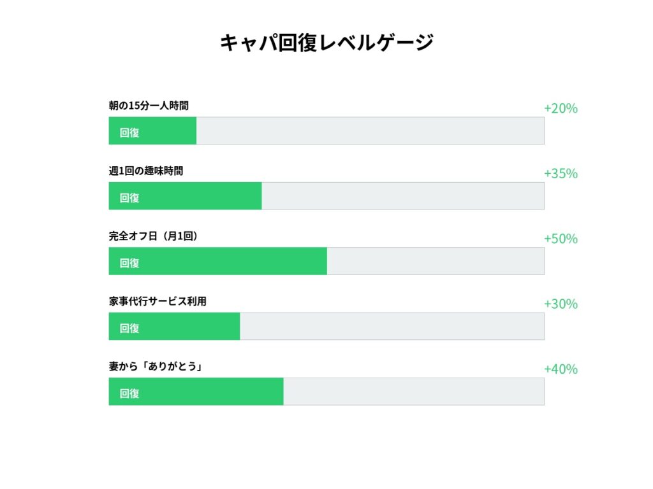The height and width of the screenshot is (489, 653).
Task: Click the green fill of the 朝の15分一人時間 bar
Action: click(152, 131)
